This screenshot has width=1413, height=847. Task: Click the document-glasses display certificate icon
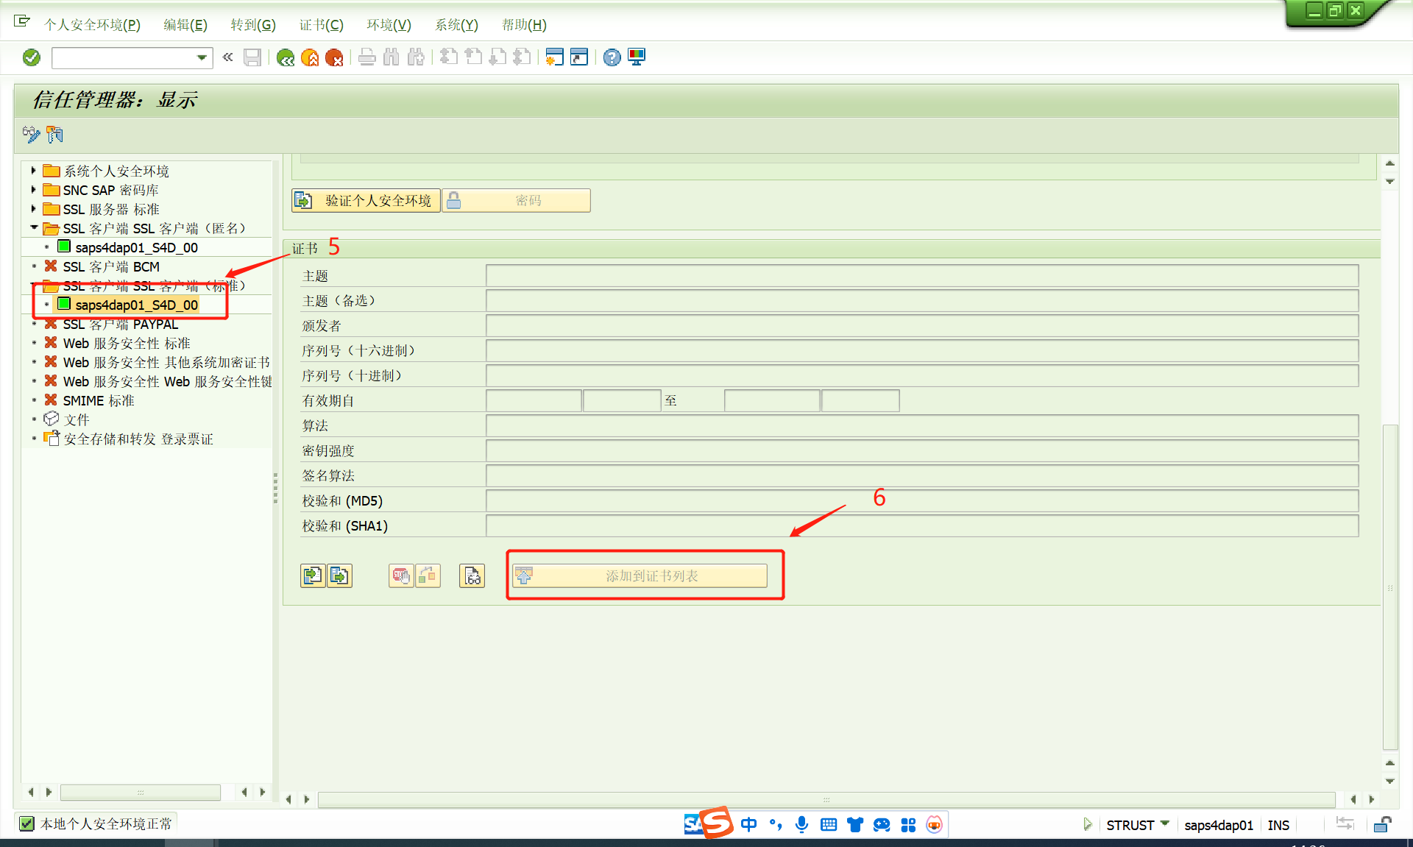tap(472, 575)
